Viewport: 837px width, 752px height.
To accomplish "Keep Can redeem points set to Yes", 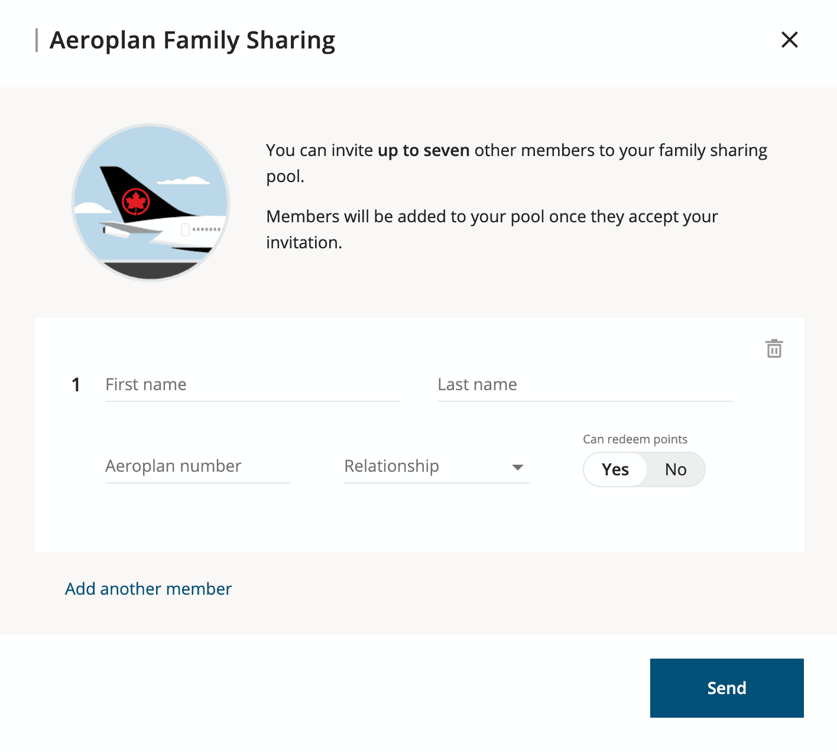I will [615, 469].
